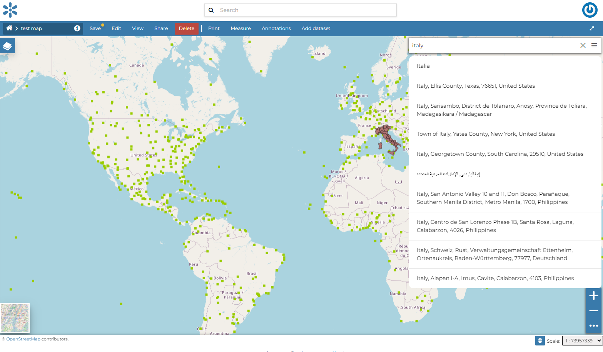Zoom out with the minus button
The image size is (603, 352).
click(x=593, y=310)
